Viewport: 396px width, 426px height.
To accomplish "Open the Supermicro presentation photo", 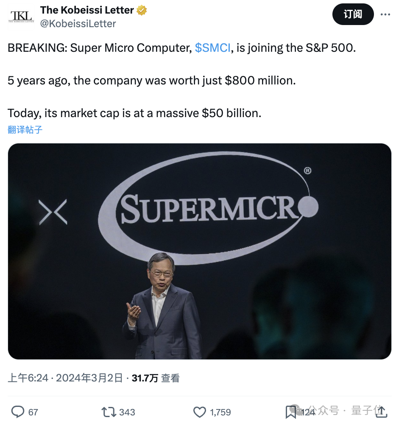I will pyautogui.click(x=199, y=251).
